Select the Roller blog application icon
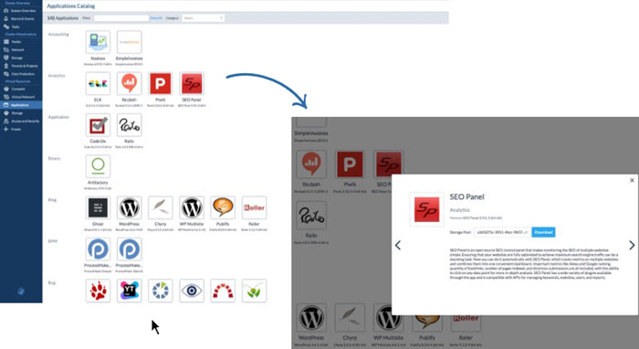The height and width of the screenshot is (349, 639). [x=255, y=208]
